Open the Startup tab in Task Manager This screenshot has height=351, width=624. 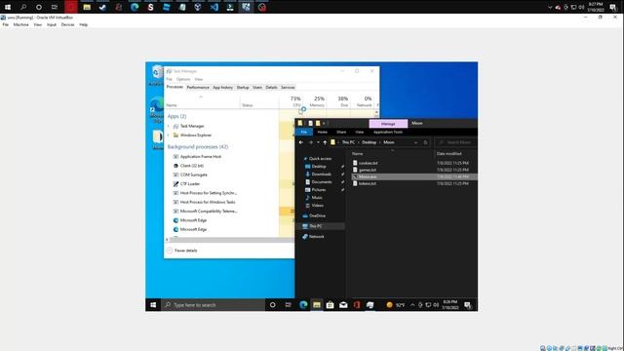point(243,87)
